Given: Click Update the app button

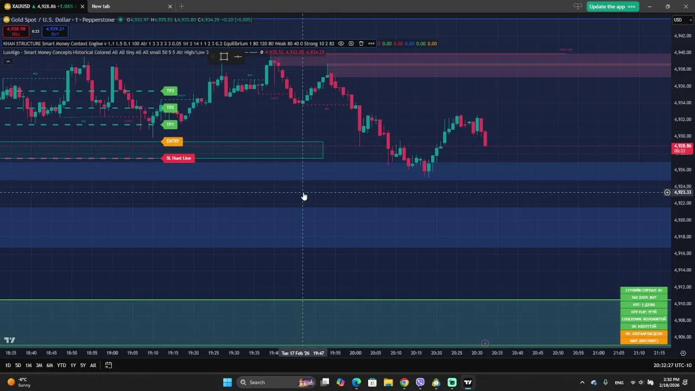Looking at the screenshot, I should click(612, 7).
